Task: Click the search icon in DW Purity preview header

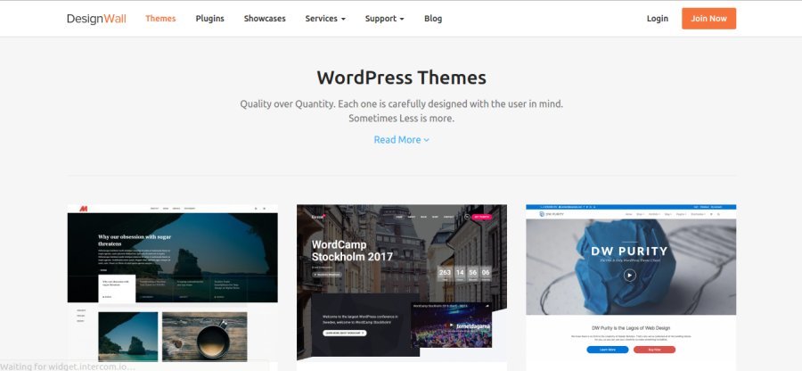Action: click(718, 214)
